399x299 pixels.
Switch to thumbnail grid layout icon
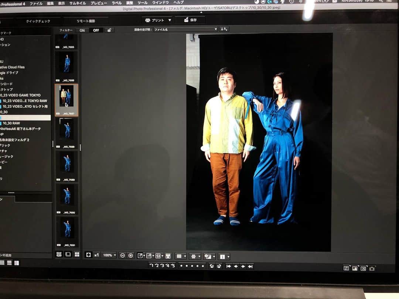coord(77,254)
